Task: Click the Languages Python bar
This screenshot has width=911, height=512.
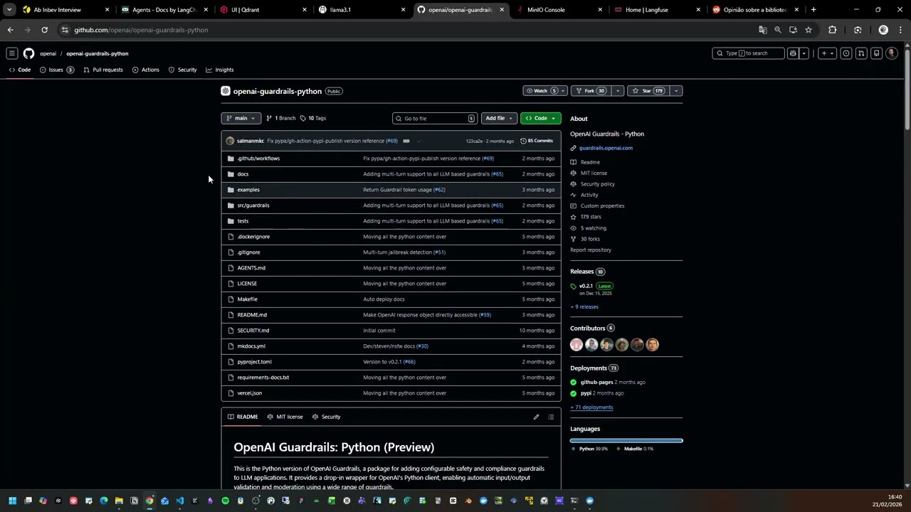Action: [626, 441]
